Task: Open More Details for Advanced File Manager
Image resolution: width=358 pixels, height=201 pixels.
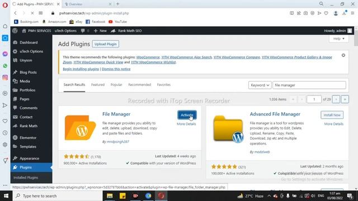Action: [333, 124]
